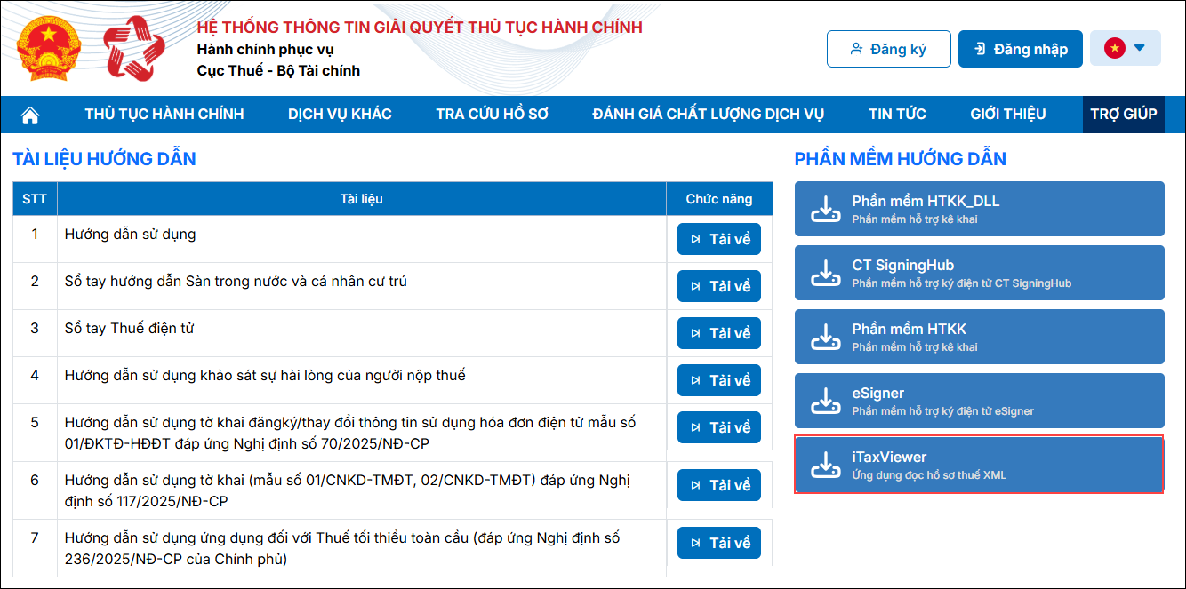Click the user icon in Đăng ký
The width and height of the screenshot is (1186, 589).
857,49
